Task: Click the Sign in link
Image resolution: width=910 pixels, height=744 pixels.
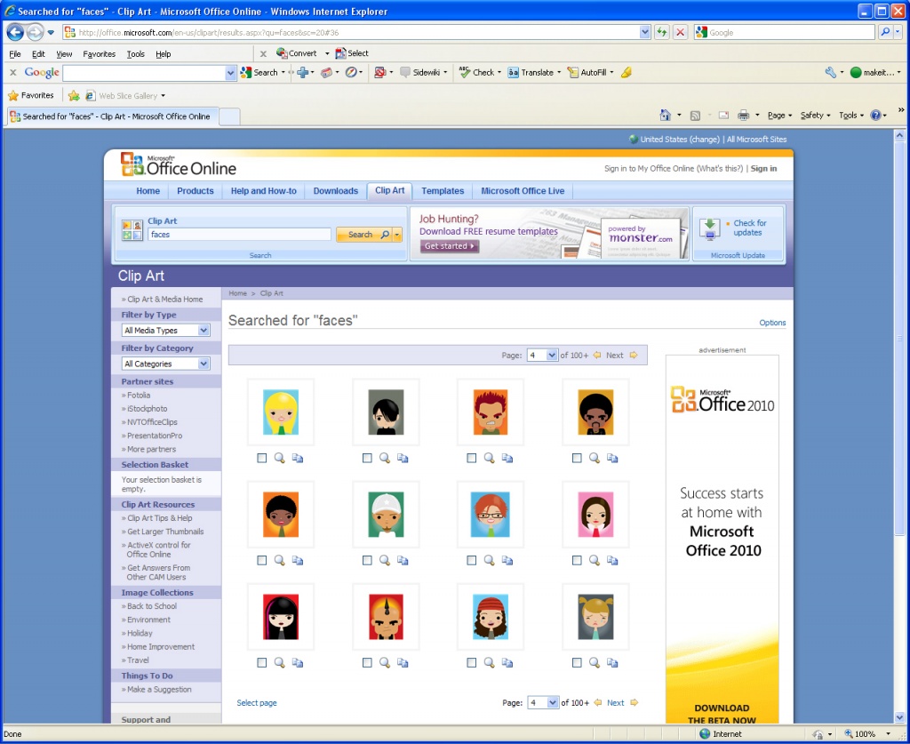Action: (x=763, y=168)
